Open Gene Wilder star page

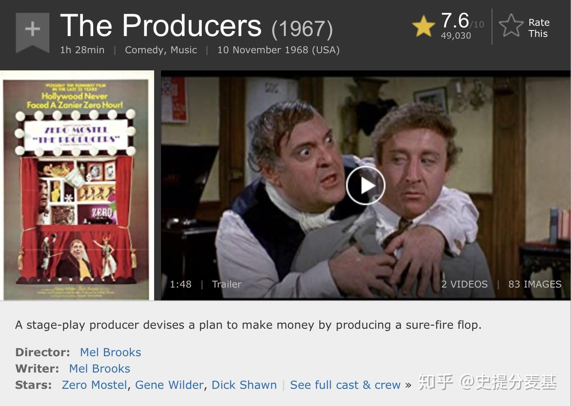[169, 385]
